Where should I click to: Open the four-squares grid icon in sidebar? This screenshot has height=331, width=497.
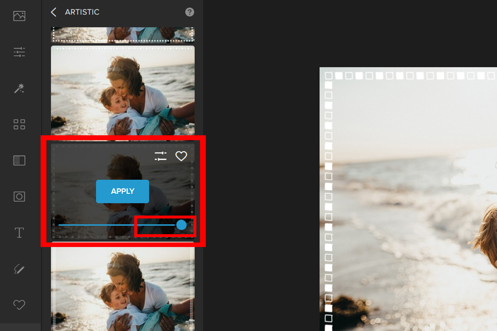coord(19,124)
